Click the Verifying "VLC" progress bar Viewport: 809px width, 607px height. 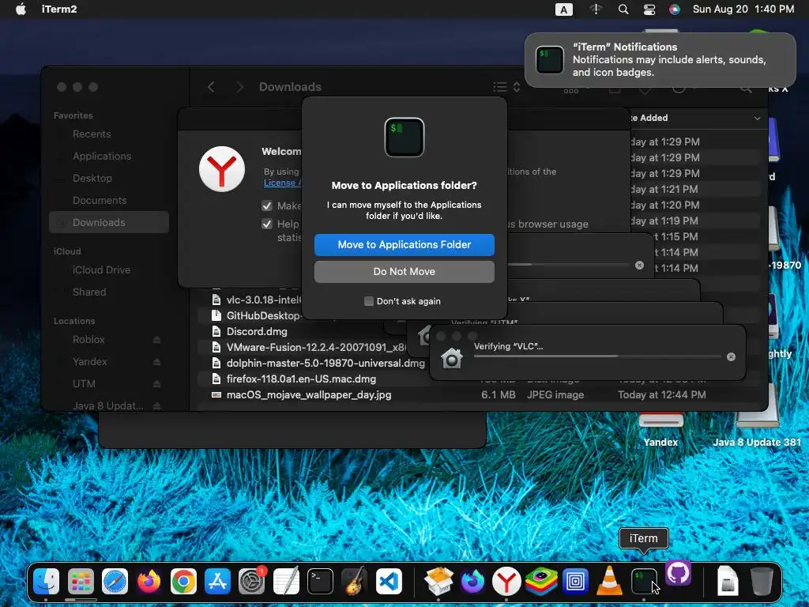tap(597, 356)
